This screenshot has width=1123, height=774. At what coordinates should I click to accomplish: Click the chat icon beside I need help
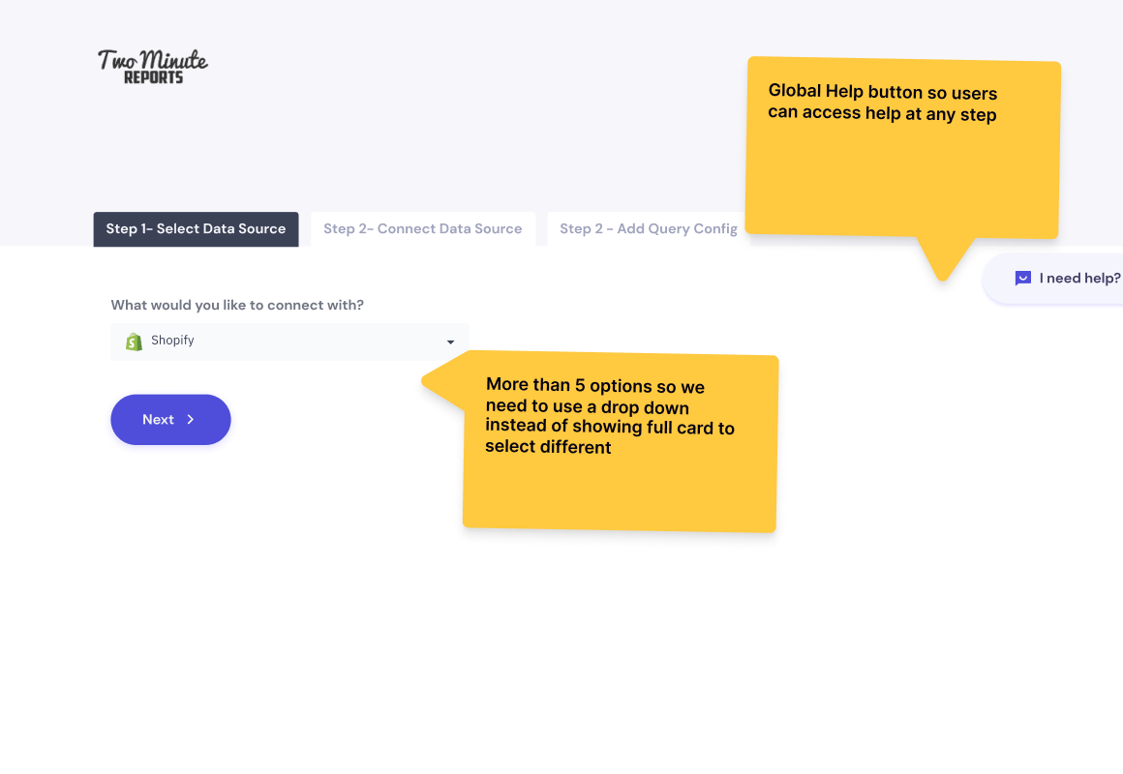point(1022,279)
